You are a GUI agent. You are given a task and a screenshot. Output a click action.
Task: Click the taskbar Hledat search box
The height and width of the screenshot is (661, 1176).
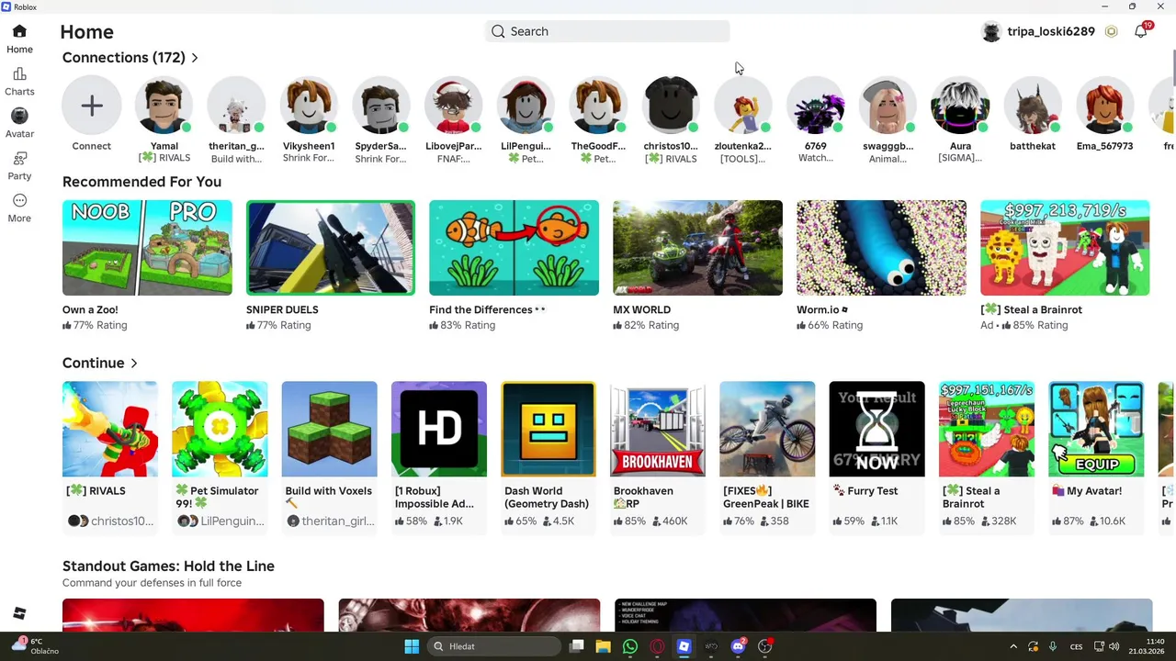pyautogui.click(x=494, y=646)
